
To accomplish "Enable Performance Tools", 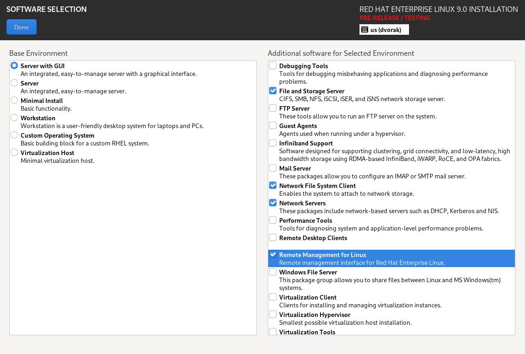I will coord(273,220).
